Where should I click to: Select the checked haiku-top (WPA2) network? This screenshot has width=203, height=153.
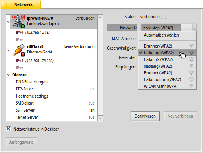[168, 53]
